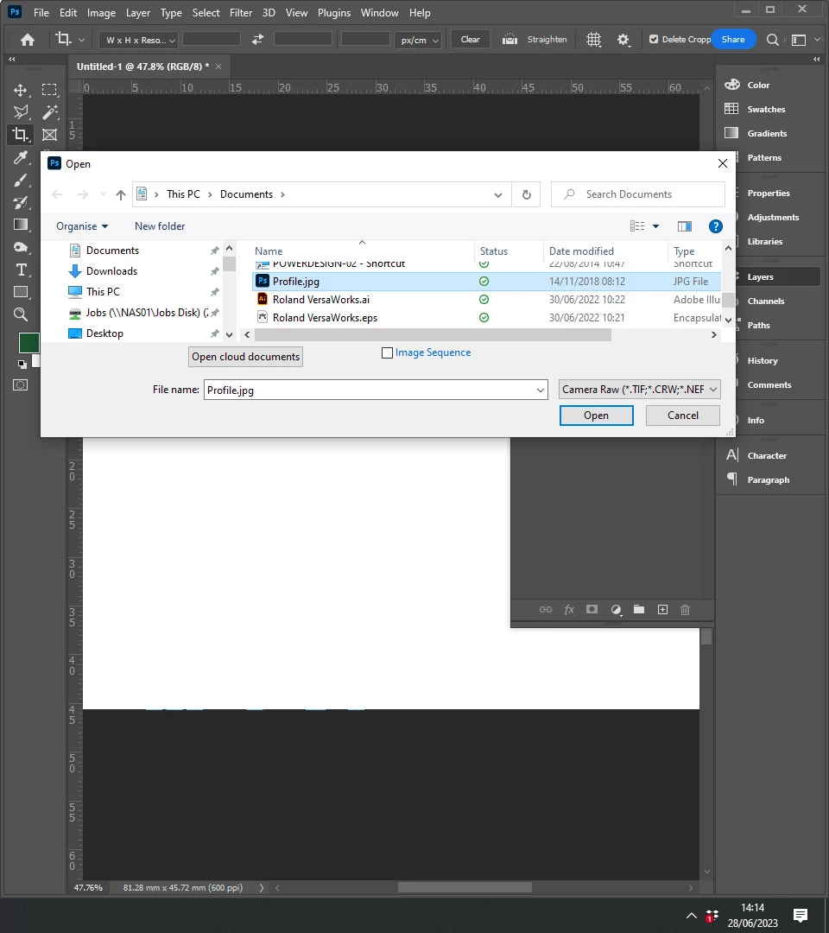Link layers chain icon

pyautogui.click(x=546, y=609)
